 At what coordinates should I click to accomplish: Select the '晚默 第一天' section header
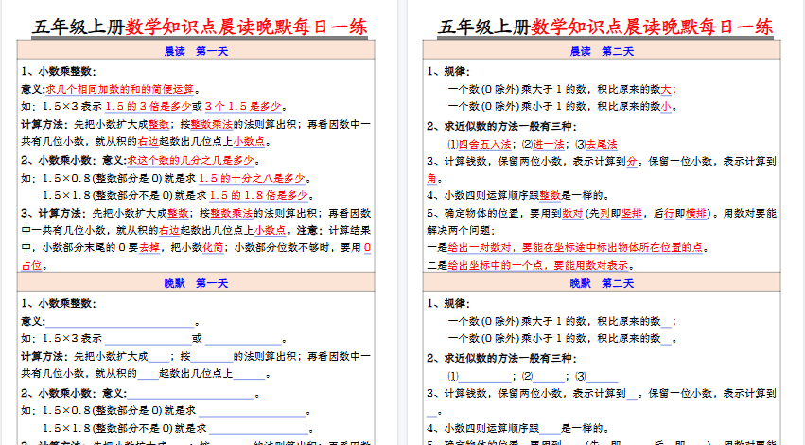(196, 283)
